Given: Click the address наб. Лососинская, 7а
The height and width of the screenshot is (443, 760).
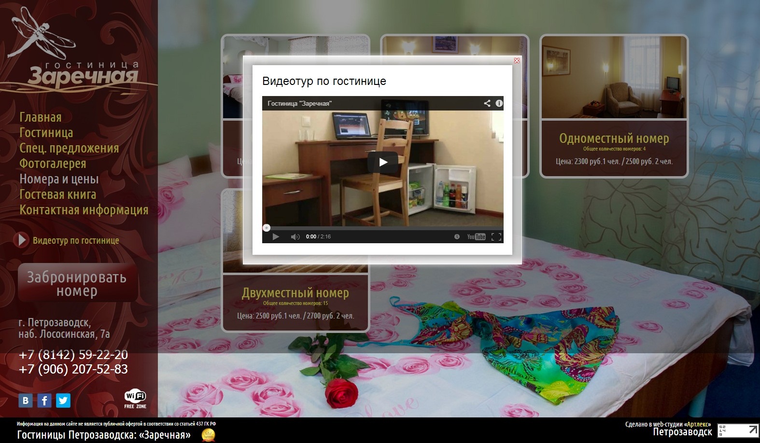Looking at the screenshot, I should pos(64,334).
